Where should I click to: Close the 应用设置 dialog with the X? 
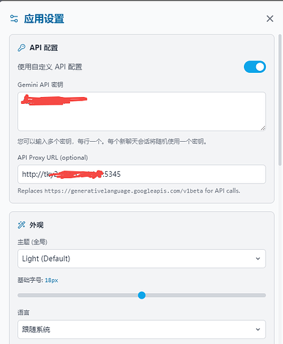coord(270,19)
